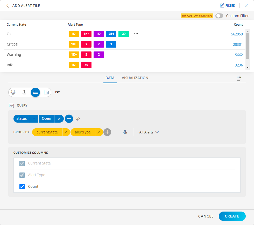Open the 562959 count link for Ok
The height and width of the screenshot is (225, 254).
[237, 34]
